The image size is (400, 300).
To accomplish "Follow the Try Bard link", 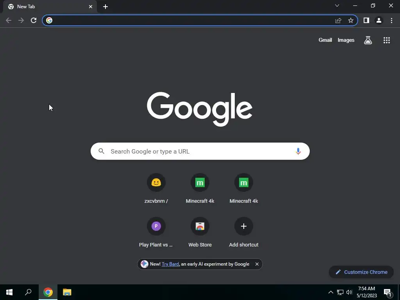I will (x=170, y=264).
